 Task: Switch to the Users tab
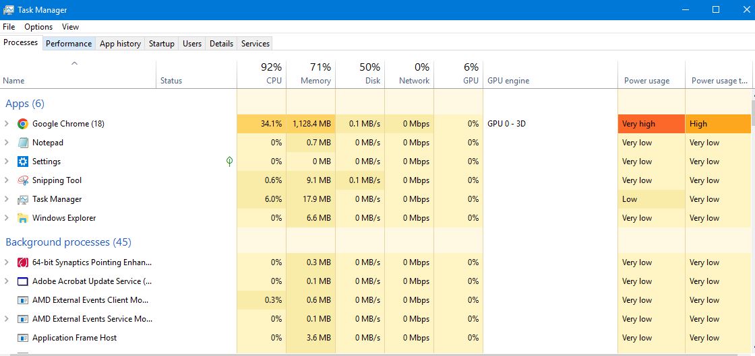click(x=192, y=44)
